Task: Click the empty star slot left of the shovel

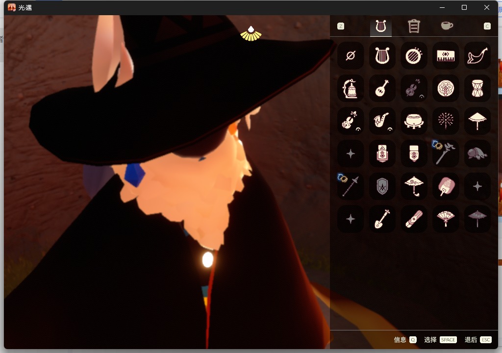Action: [x=351, y=219]
